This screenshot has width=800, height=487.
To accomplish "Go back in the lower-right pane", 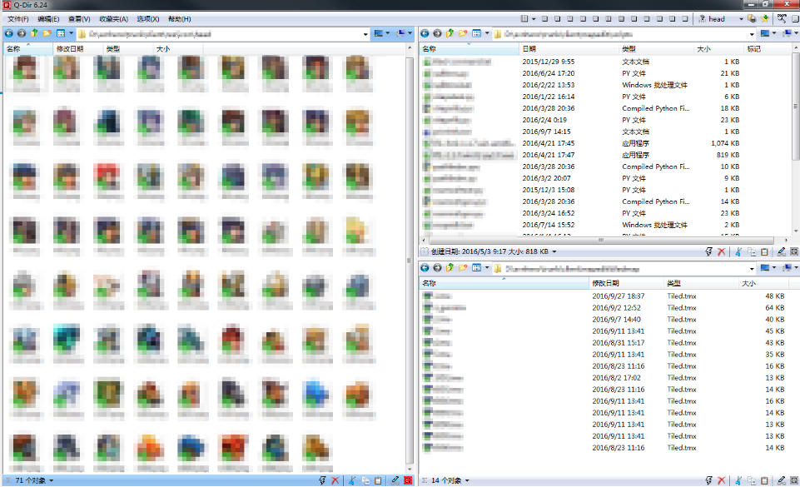I will point(425,268).
